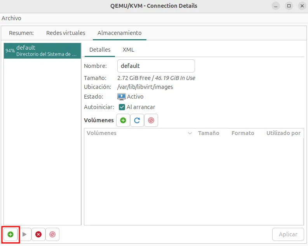This screenshot has width=308, height=246.
Task: Toggle the Al arrancar autostart checkbox
Action: (x=122, y=107)
